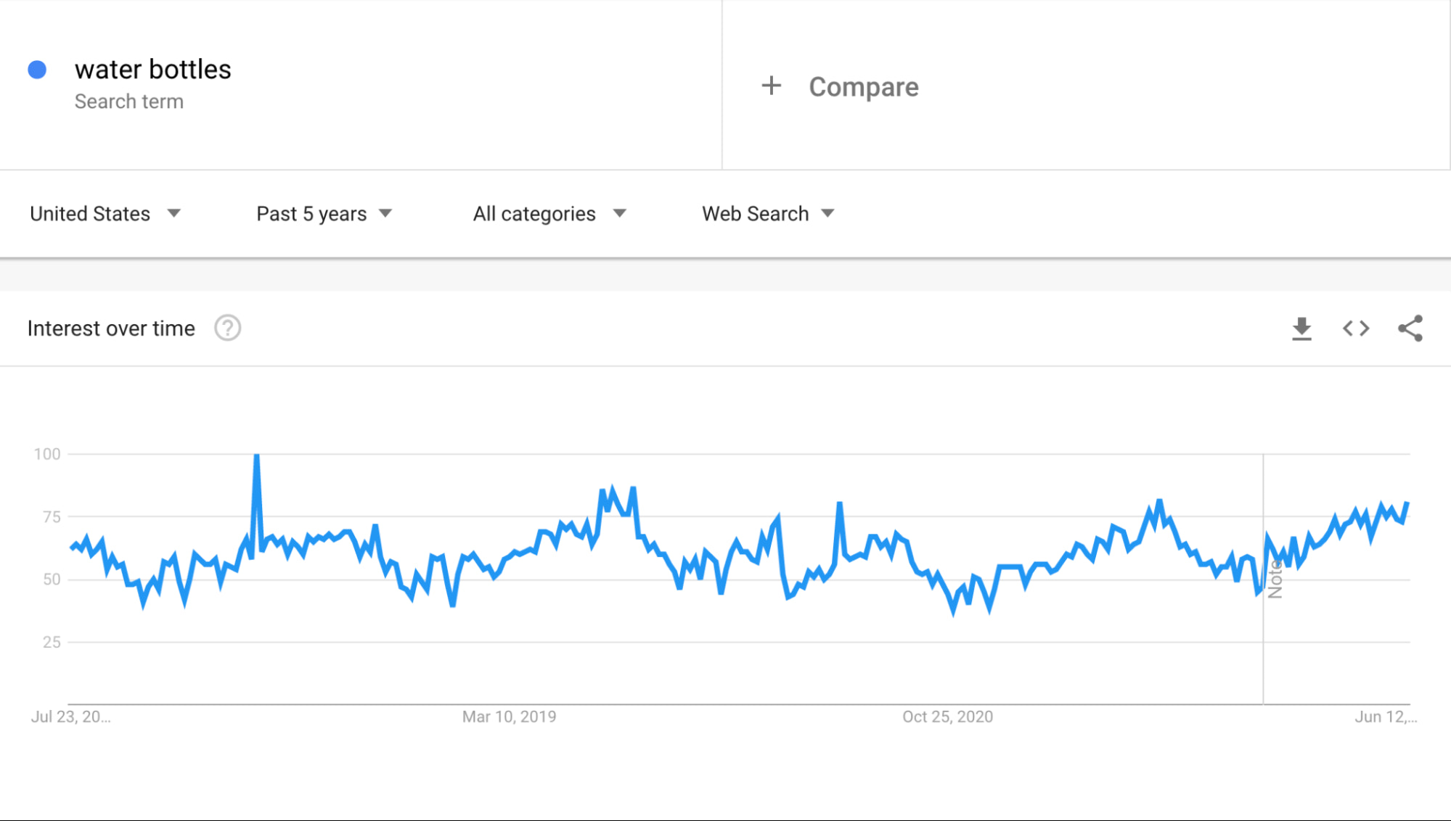The image size is (1451, 821).
Task: Click the Interest over time heading
Action: [111, 329]
